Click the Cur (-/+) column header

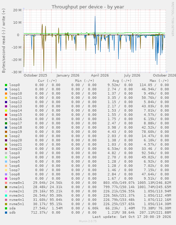pyautogui.click(x=47, y=81)
